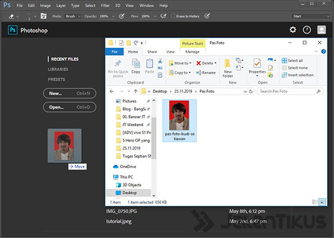Open the user profile avatar icon

pos(321,30)
